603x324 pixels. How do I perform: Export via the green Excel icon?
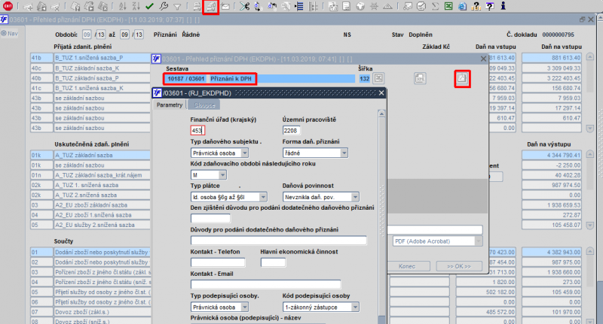point(448,6)
